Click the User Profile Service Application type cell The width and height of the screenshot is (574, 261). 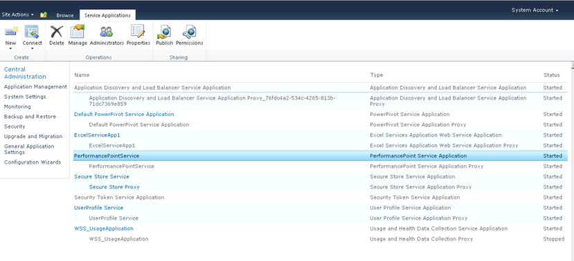pos(411,208)
